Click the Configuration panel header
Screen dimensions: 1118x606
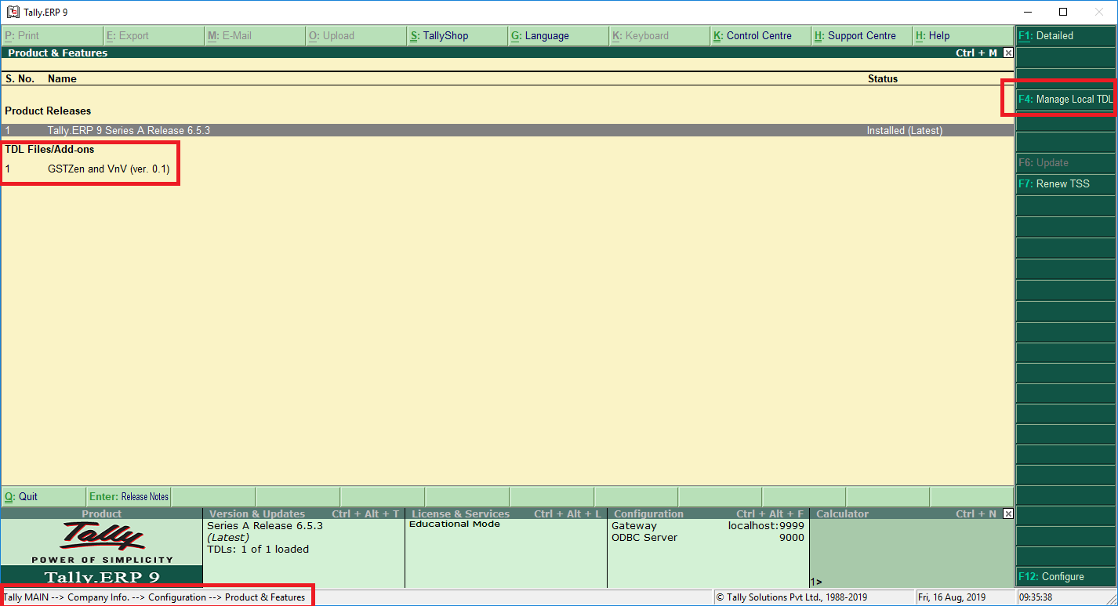coord(708,513)
